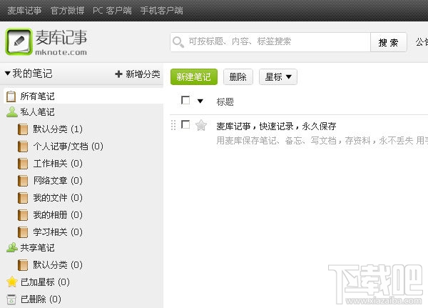Viewport: 428px width, 308px height.
Task: Click the trash bin icon beside 已删除
Action: tap(11, 299)
